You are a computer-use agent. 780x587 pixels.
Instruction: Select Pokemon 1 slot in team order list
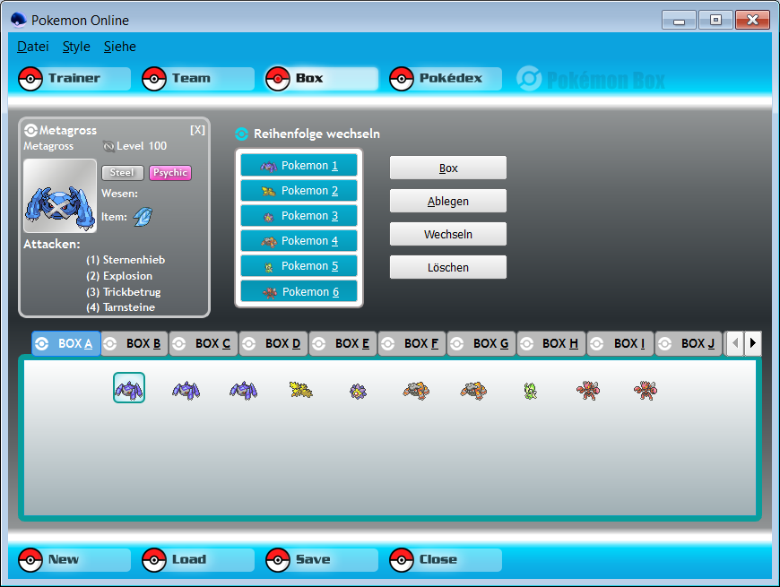point(299,166)
